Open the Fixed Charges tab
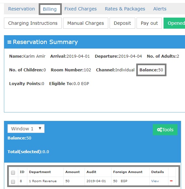This screenshot has height=189, width=185. [x=81, y=9]
